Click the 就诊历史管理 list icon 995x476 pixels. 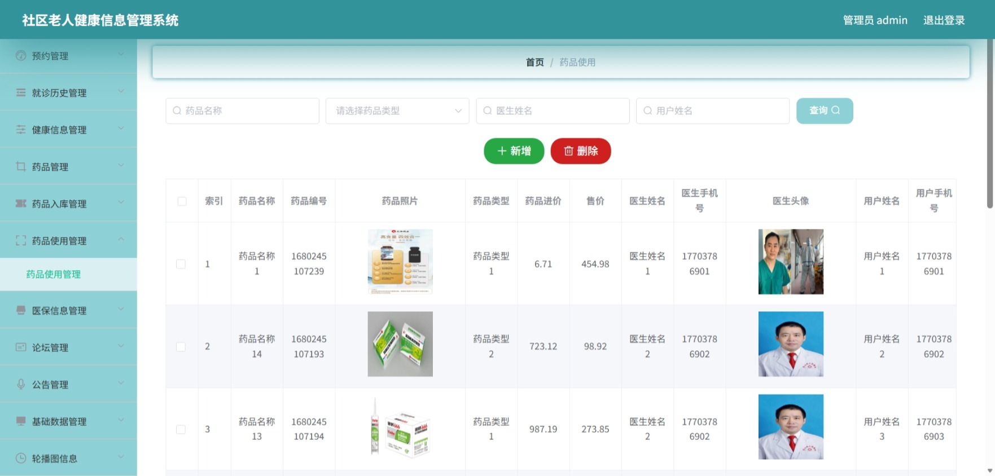coord(21,92)
